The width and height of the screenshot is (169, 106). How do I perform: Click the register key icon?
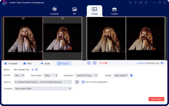pyautogui.click(x=135, y=3)
